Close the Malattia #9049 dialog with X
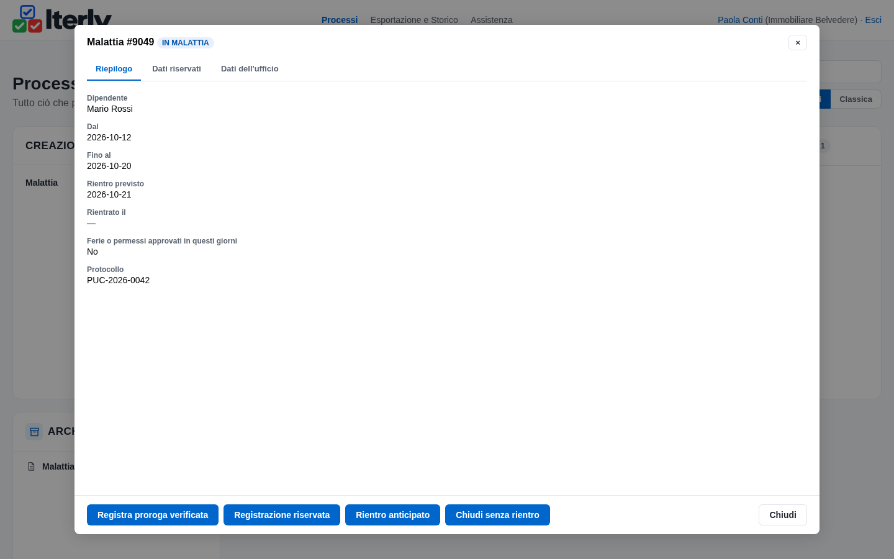The width and height of the screenshot is (894, 559). [798, 42]
